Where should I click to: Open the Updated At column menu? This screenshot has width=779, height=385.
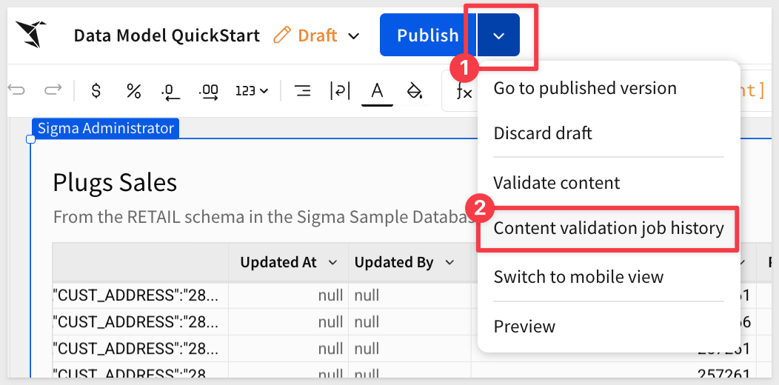point(332,263)
